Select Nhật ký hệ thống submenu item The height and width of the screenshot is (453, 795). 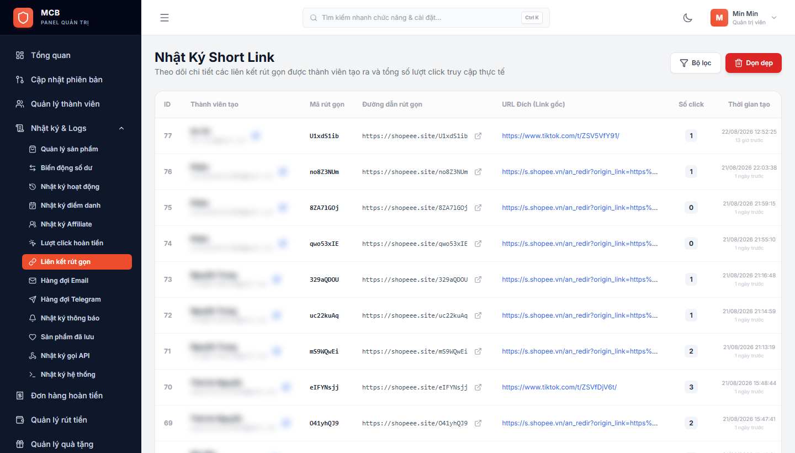coord(77,375)
